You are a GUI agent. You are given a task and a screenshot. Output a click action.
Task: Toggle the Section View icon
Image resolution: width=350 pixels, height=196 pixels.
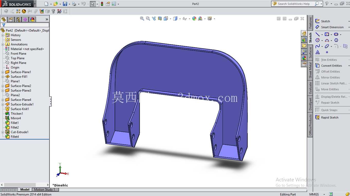click(x=160, y=18)
